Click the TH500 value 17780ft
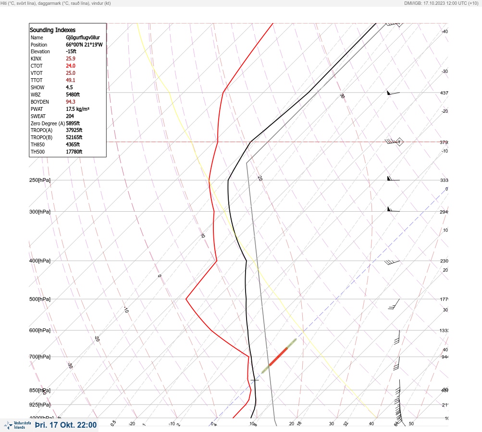Screen dimensions: 482x432 (74, 152)
